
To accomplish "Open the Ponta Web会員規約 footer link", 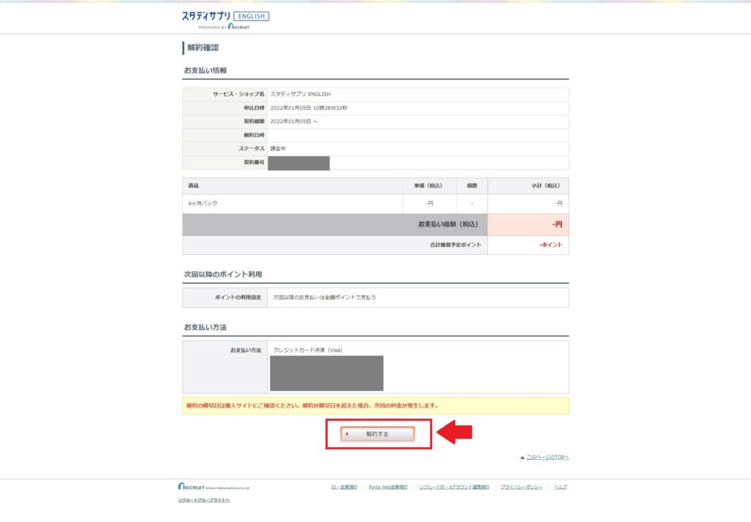I will [388, 487].
